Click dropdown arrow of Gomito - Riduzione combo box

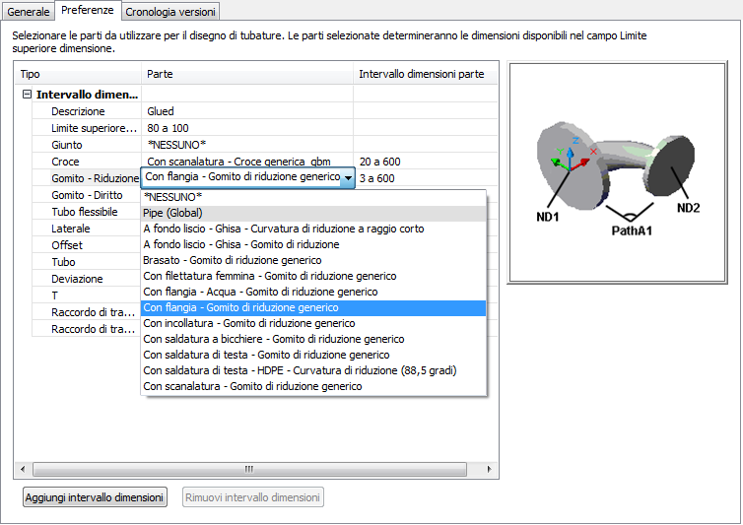coord(348,178)
